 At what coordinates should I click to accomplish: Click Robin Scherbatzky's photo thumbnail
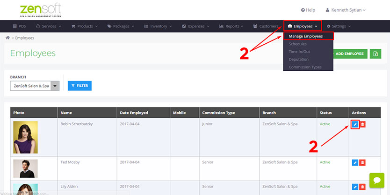25,137
